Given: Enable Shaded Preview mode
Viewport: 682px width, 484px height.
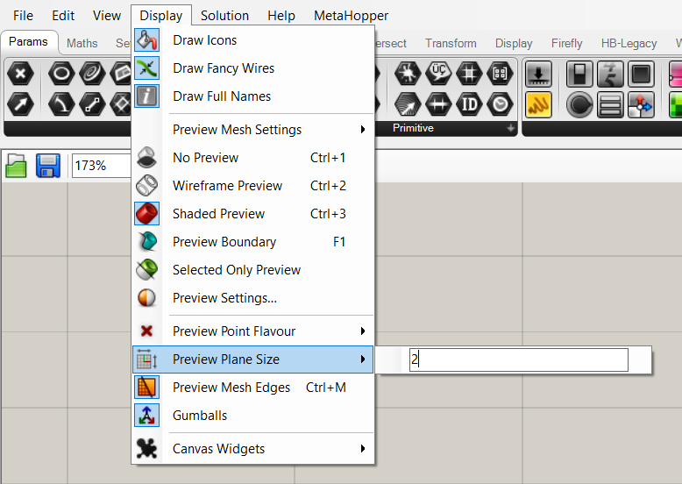Looking at the screenshot, I should 218,214.
